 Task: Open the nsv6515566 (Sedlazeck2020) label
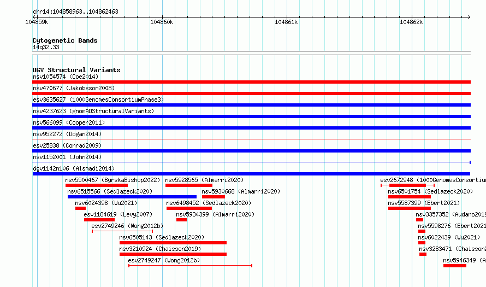[x=110, y=191]
